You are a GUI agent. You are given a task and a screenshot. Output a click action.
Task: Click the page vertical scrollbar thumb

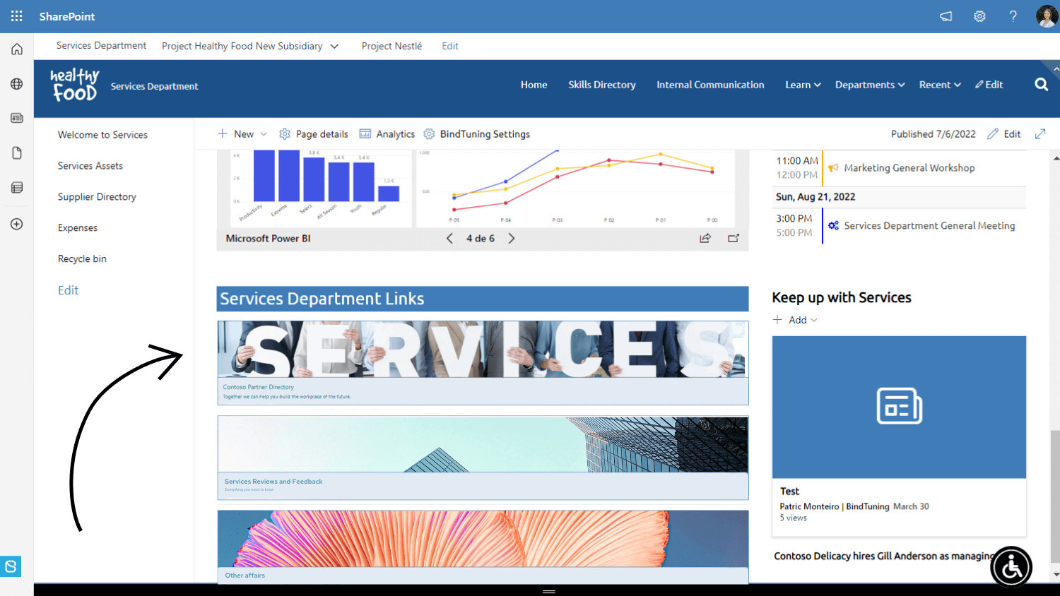click(x=1055, y=496)
